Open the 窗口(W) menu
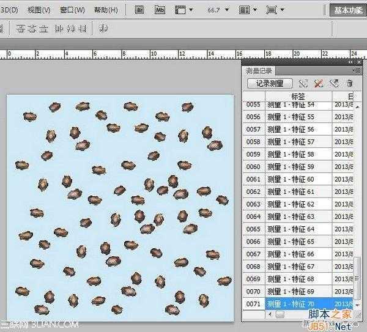The image size is (367, 332). tap(72, 10)
